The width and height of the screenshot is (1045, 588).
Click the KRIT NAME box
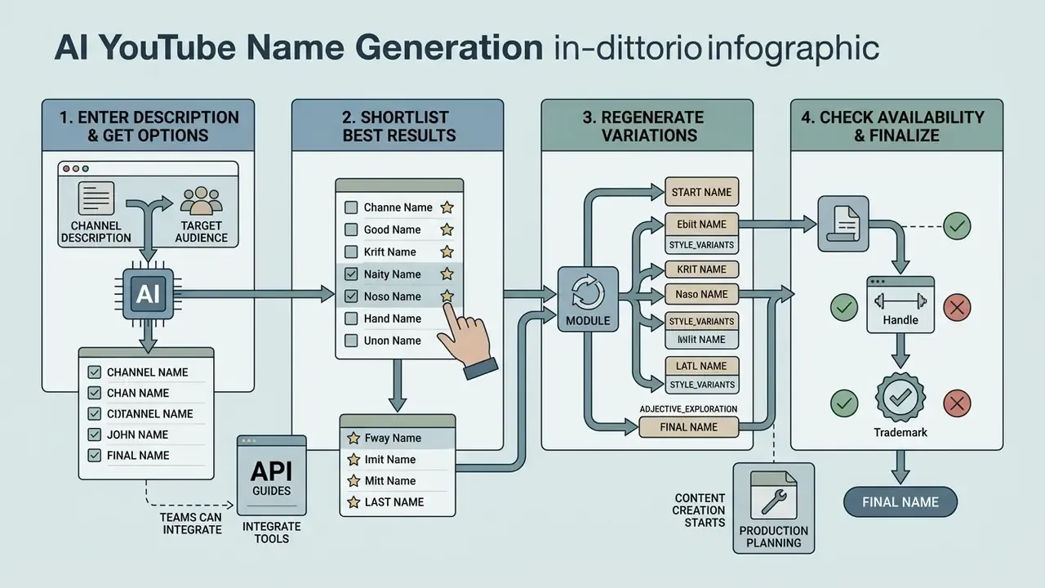701,269
